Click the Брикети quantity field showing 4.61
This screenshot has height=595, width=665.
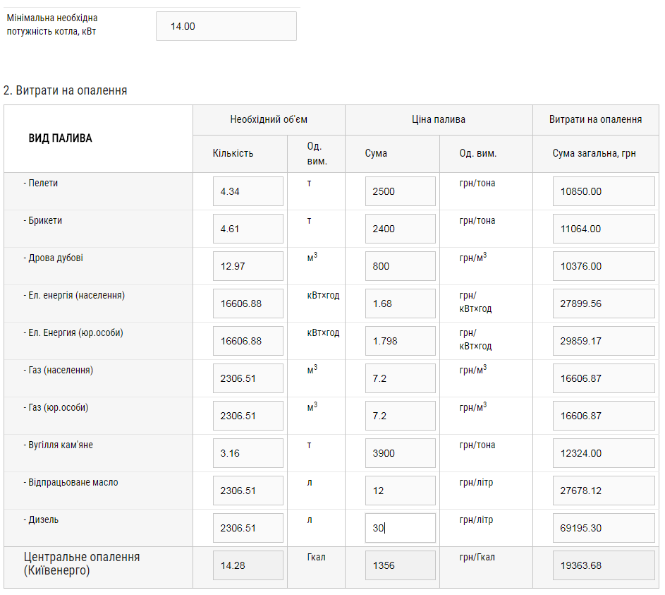[x=248, y=229]
